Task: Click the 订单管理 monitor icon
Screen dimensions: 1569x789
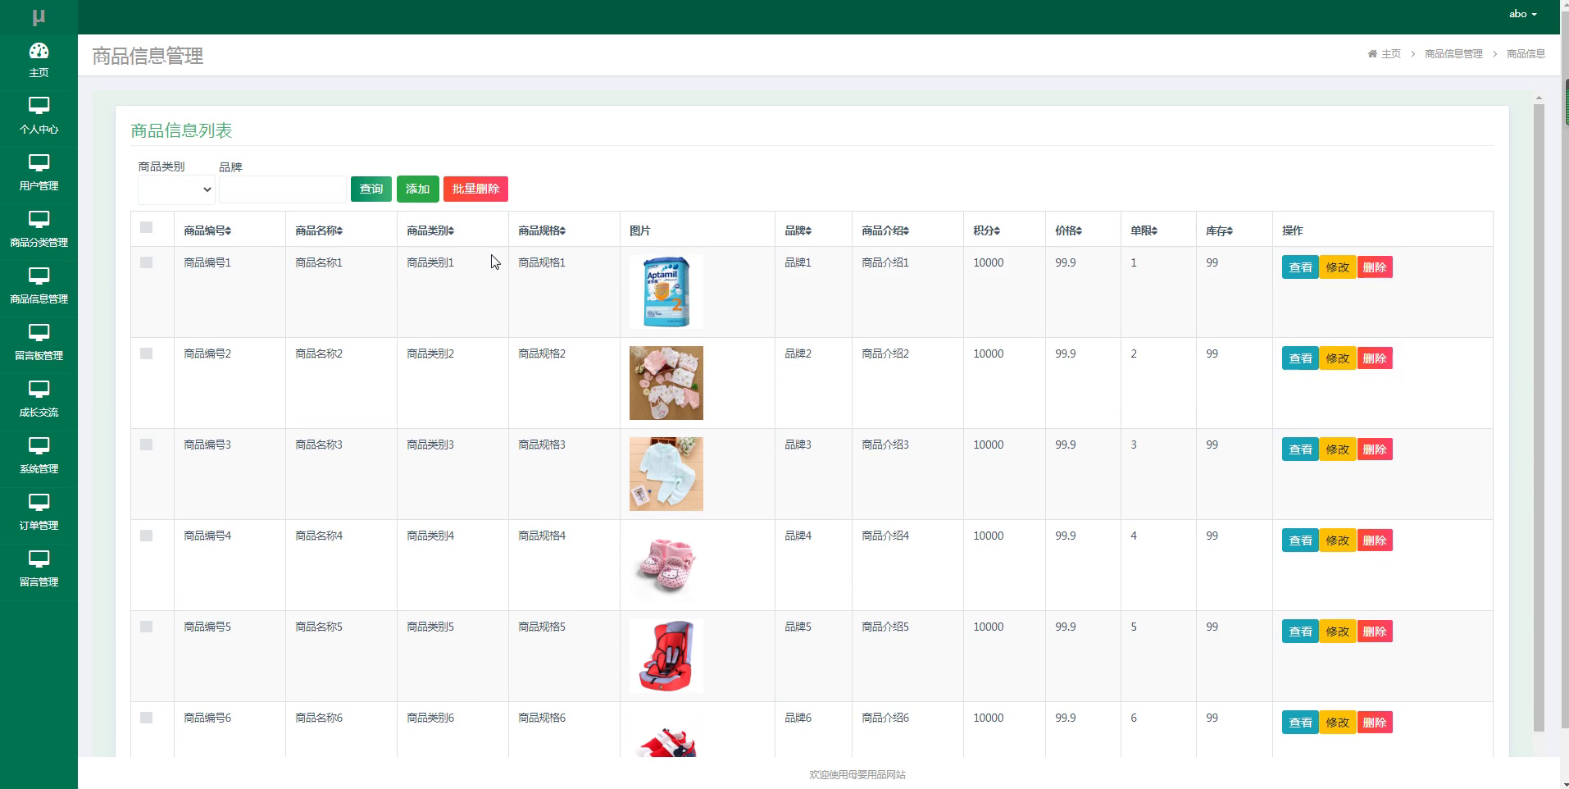Action: tap(39, 502)
